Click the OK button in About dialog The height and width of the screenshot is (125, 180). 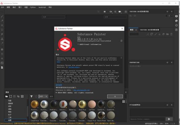[x=115, y=96]
